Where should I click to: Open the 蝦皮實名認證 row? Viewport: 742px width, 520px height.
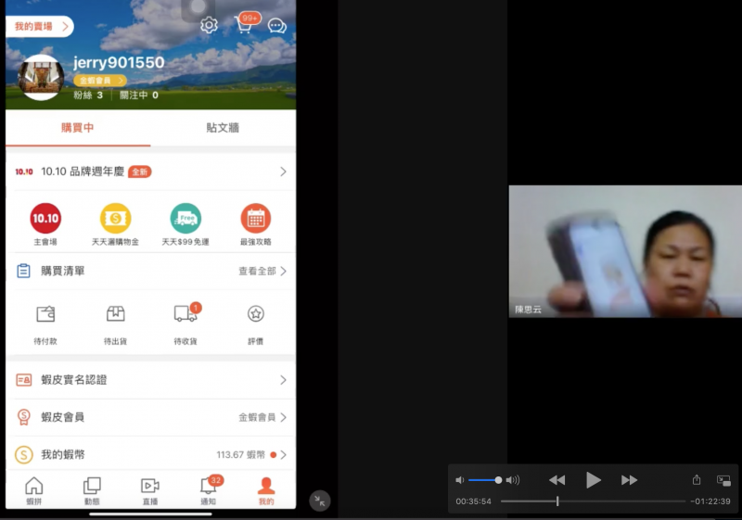click(150, 380)
